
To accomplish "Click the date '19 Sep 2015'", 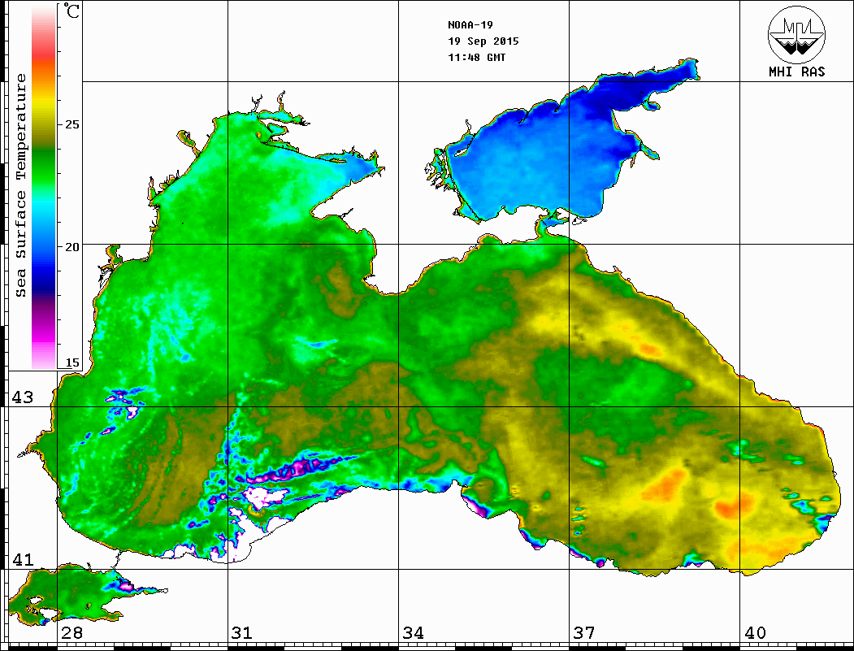I will [x=483, y=41].
